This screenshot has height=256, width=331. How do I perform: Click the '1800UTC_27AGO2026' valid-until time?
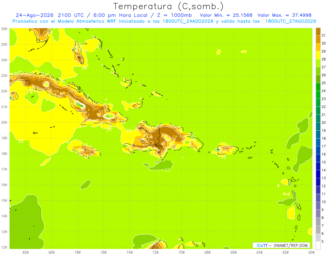[290, 21]
